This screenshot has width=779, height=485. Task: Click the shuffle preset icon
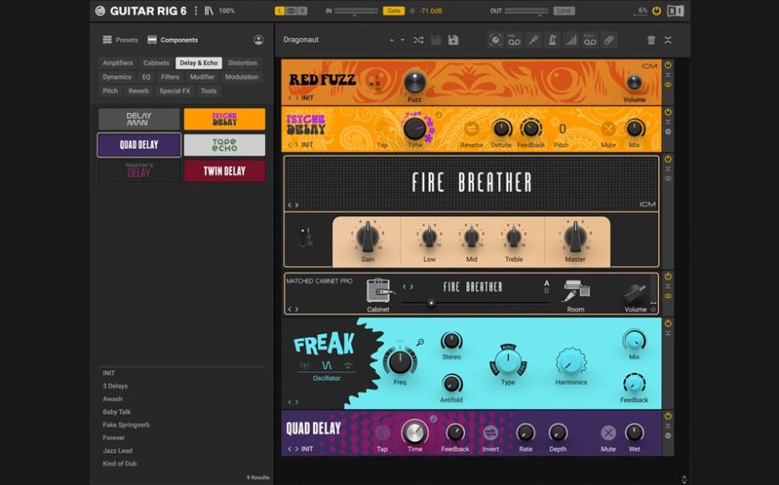point(418,40)
